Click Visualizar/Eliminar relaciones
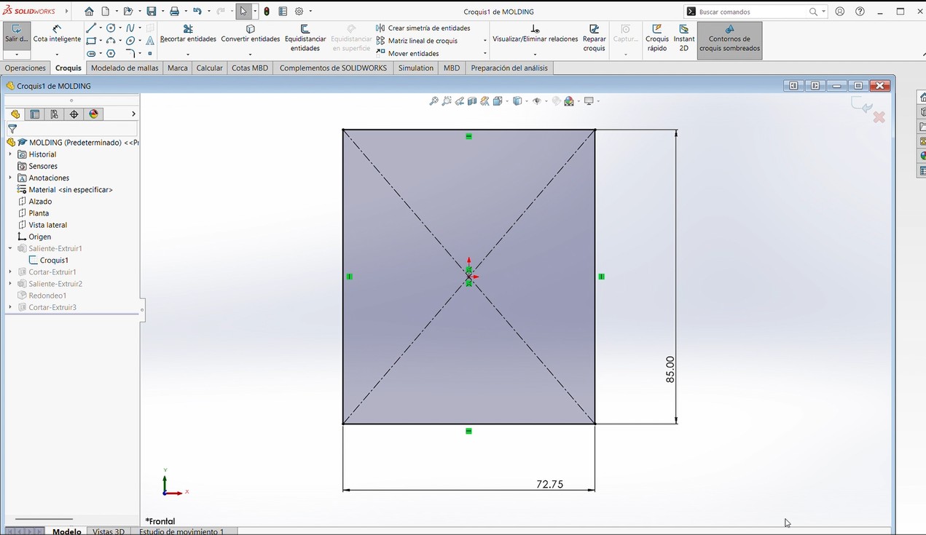This screenshot has width=926, height=535. [535, 34]
